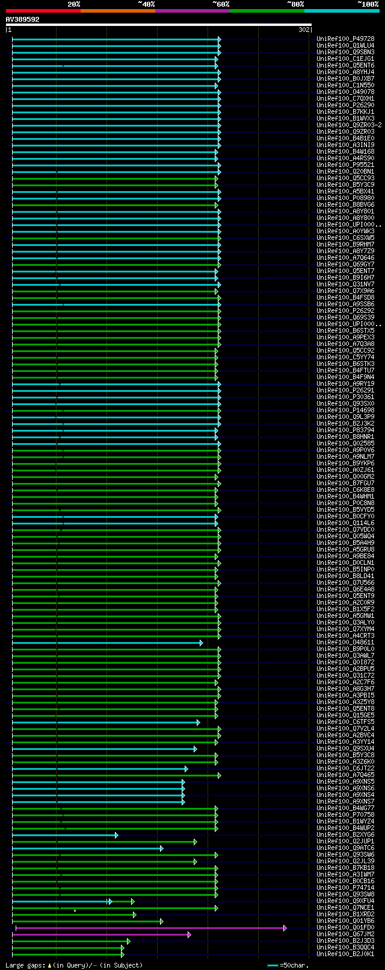Open hit UniRef100_Q1WLU4
The image size is (385, 970).
point(345,45)
